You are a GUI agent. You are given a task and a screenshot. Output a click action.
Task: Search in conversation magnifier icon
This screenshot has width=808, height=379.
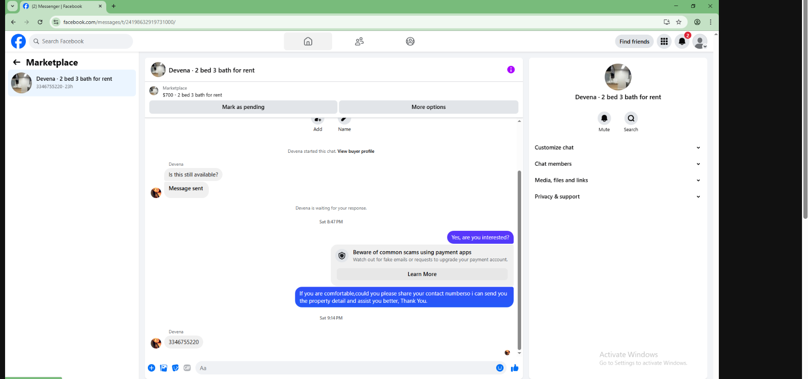click(x=631, y=118)
